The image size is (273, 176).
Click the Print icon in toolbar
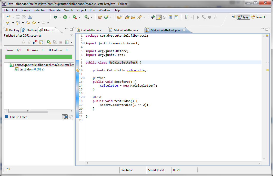pos(30,17)
